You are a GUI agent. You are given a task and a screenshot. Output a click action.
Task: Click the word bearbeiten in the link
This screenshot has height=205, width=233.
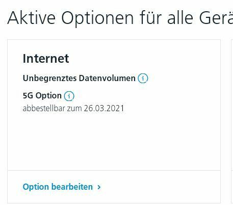72,187
